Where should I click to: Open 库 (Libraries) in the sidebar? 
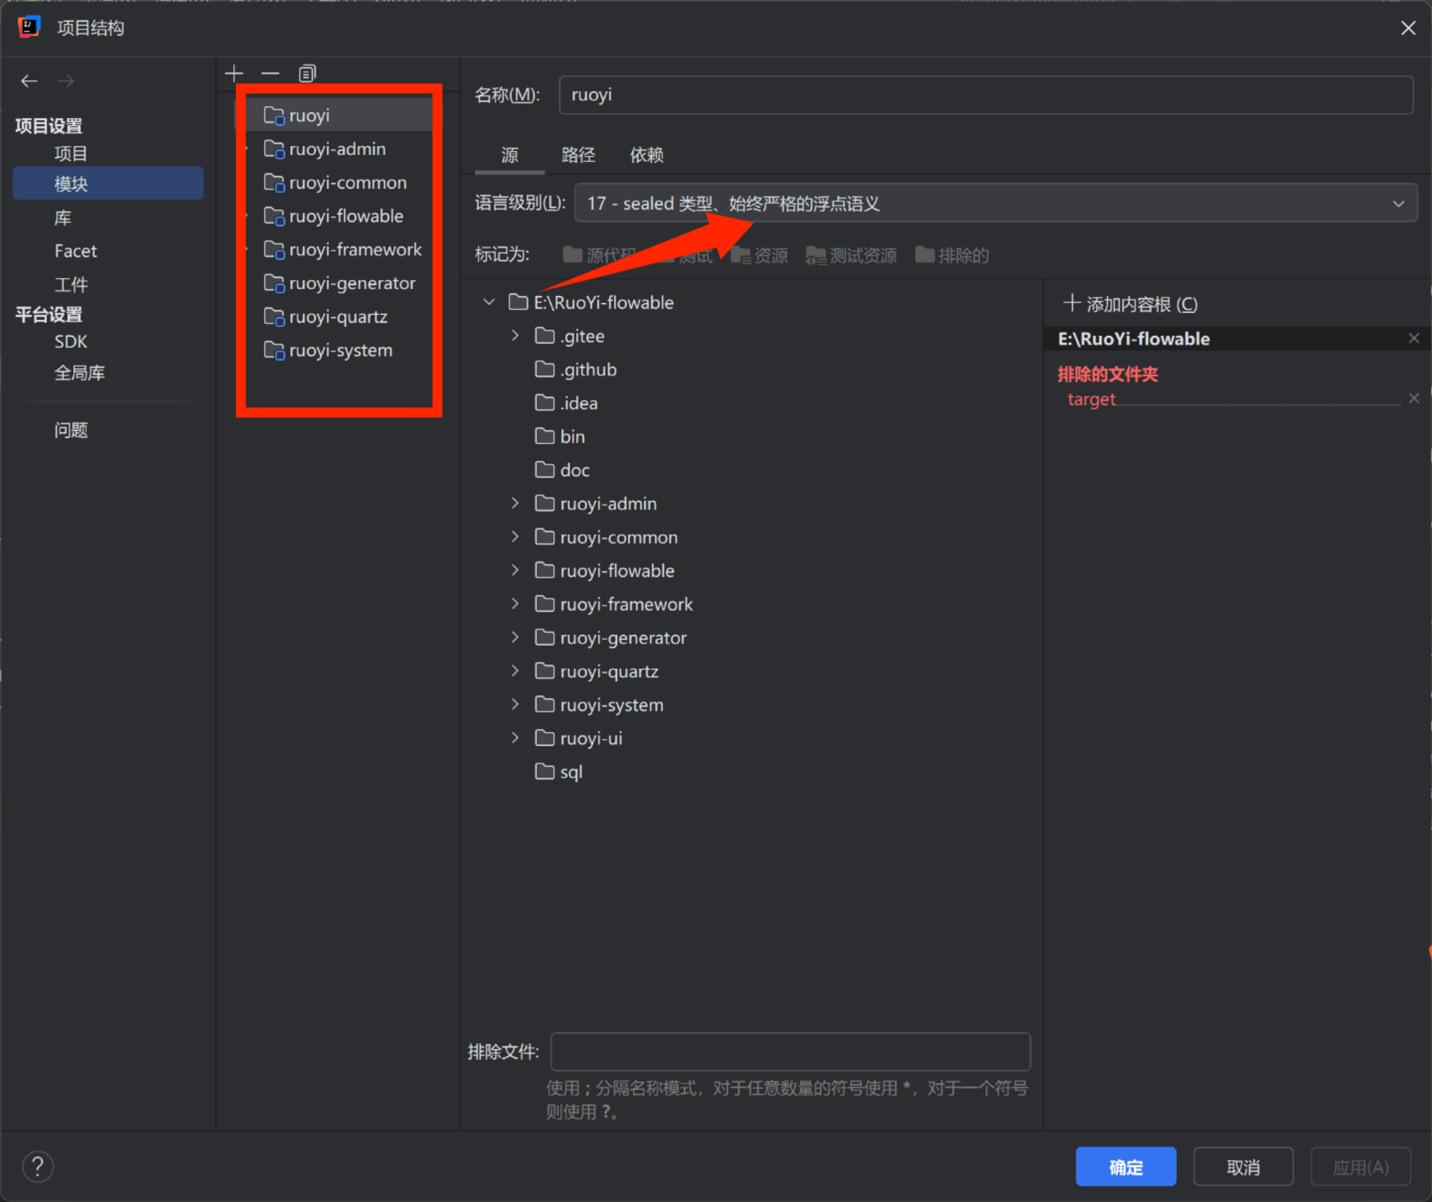click(x=63, y=218)
